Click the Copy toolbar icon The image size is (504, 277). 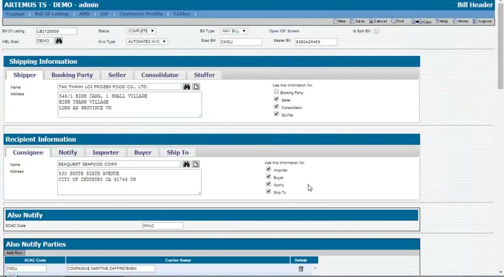[x=422, y=21]
